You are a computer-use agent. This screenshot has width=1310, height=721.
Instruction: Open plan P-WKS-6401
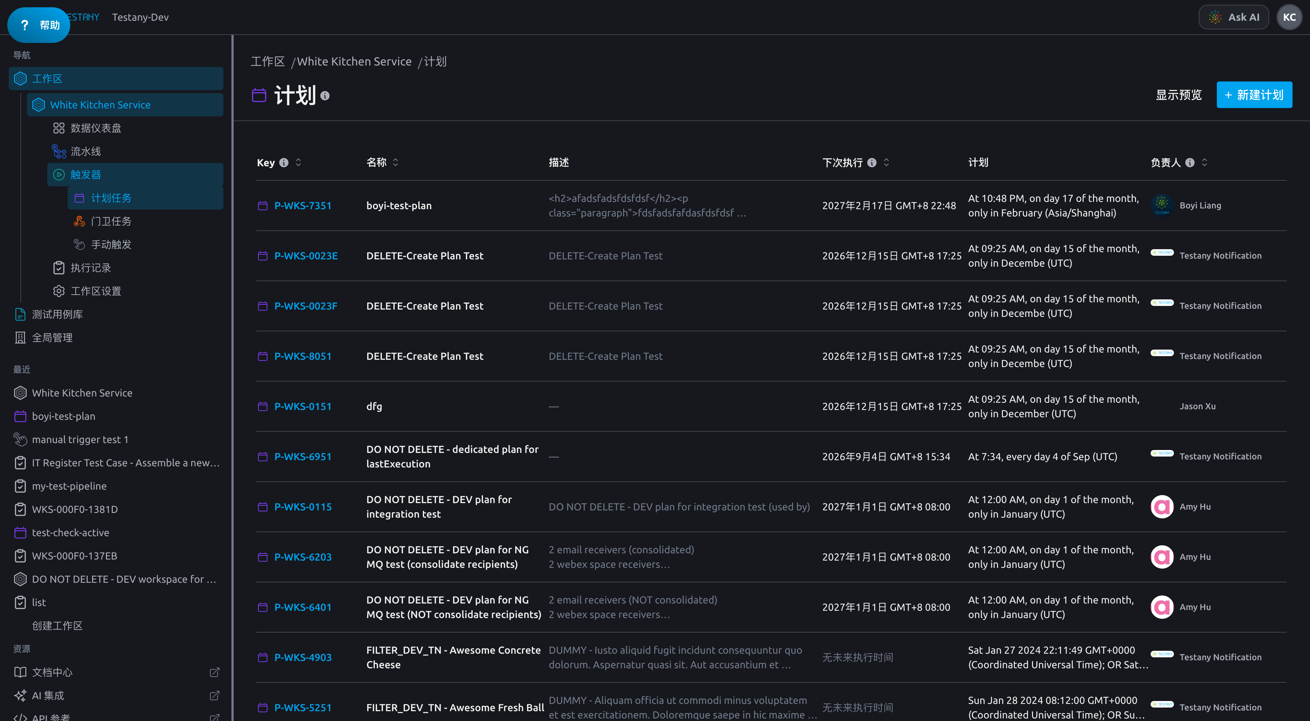click(303, 608)
